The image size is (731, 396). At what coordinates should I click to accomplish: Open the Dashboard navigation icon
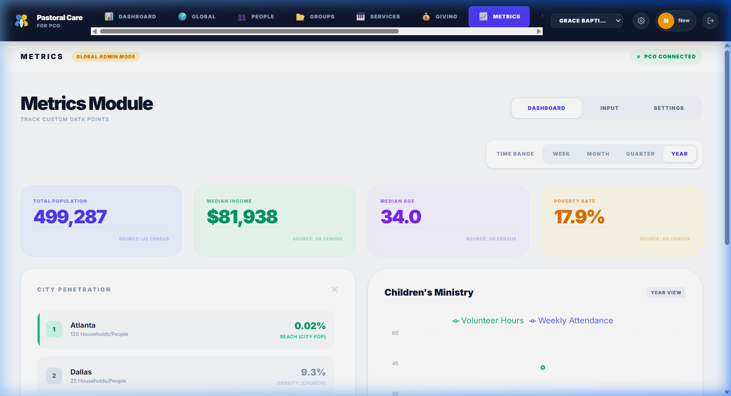point(109,16)
